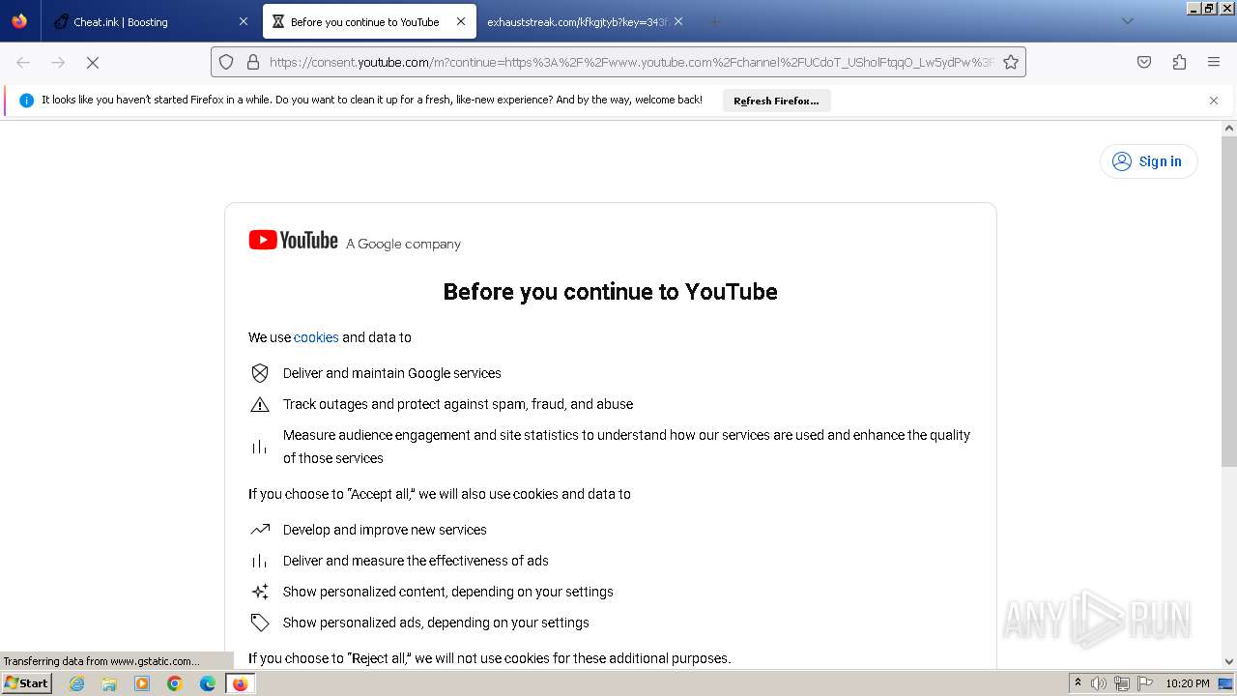The height and width of the screenshot is (696, 1237).
Task: Click the bar icon beside Deliver and measure ads
Action: [260, 561]
